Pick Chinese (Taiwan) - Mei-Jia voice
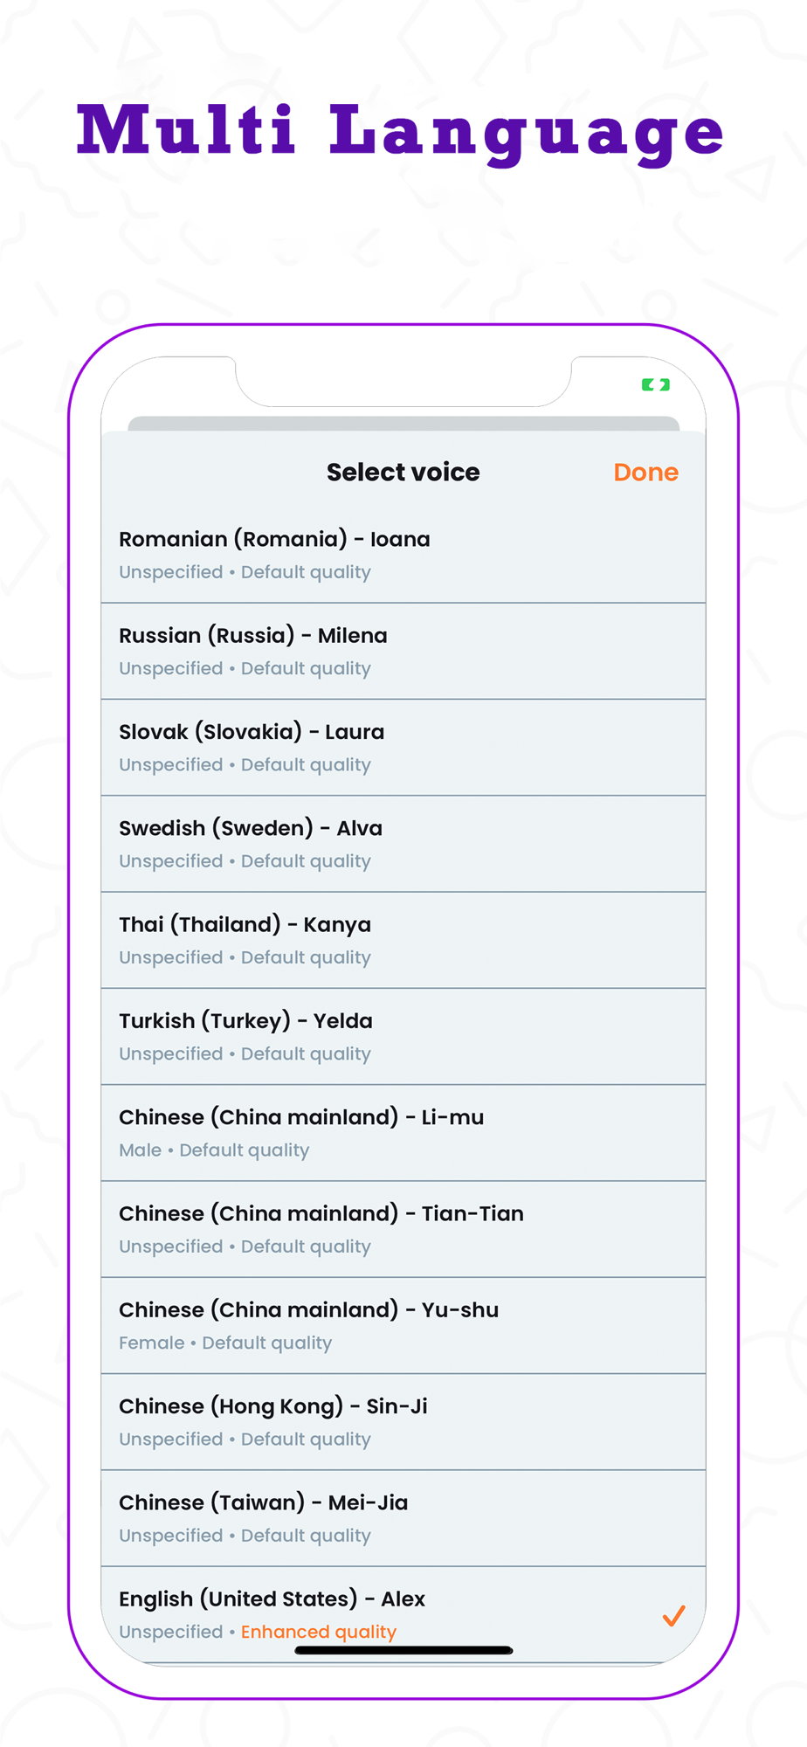The image size is (807, 1747). (403, 1519)
